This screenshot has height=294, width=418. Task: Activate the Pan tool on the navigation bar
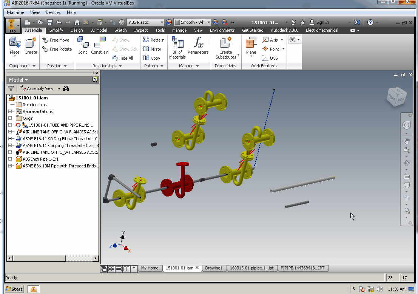407,141
